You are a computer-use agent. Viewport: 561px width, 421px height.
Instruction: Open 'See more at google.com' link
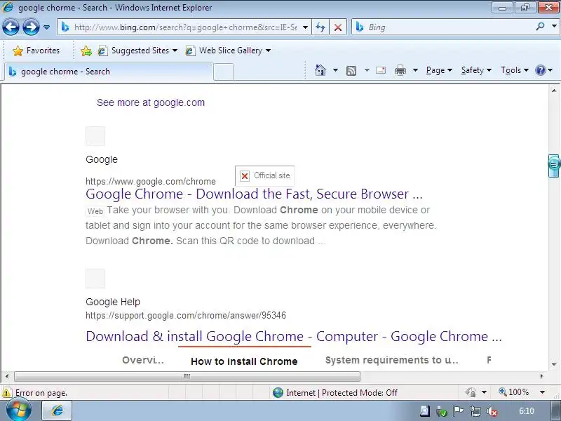coord(151,102)
